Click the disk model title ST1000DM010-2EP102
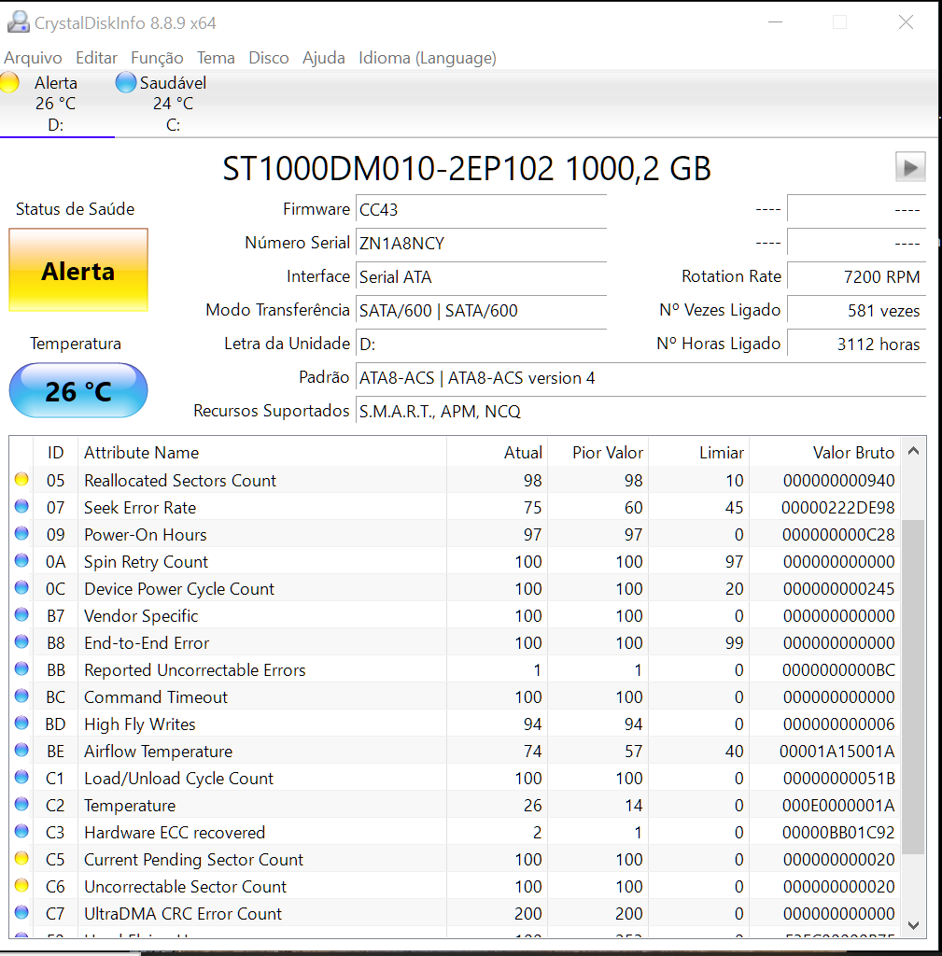Image resolution: width=942 pixels, height=956 pixels. coord(388,168)
